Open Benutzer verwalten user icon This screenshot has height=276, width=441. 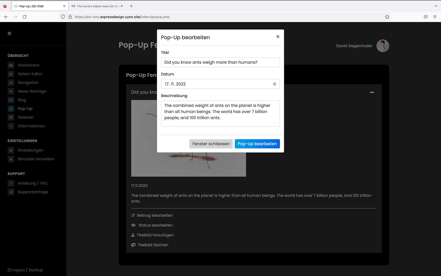(11, 159)
